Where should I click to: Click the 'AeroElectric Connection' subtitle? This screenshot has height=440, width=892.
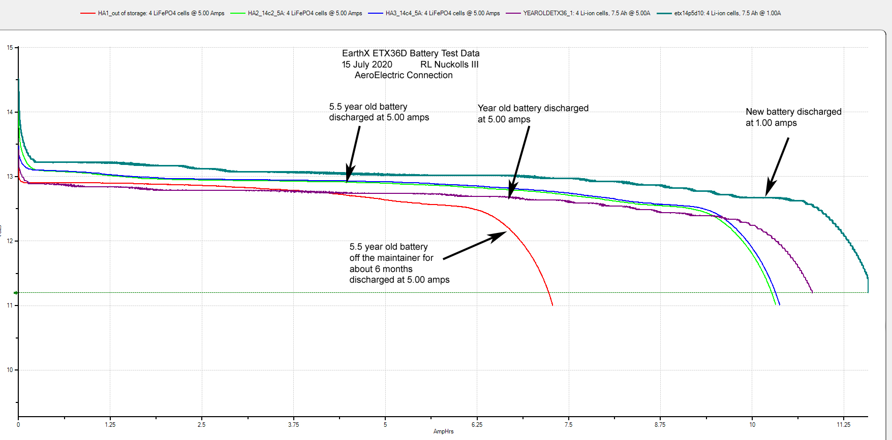tap(404, 75)
